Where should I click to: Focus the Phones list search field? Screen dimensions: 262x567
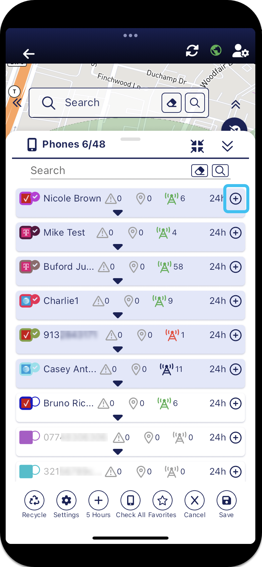pyautogui.click(x=107, y=171)
